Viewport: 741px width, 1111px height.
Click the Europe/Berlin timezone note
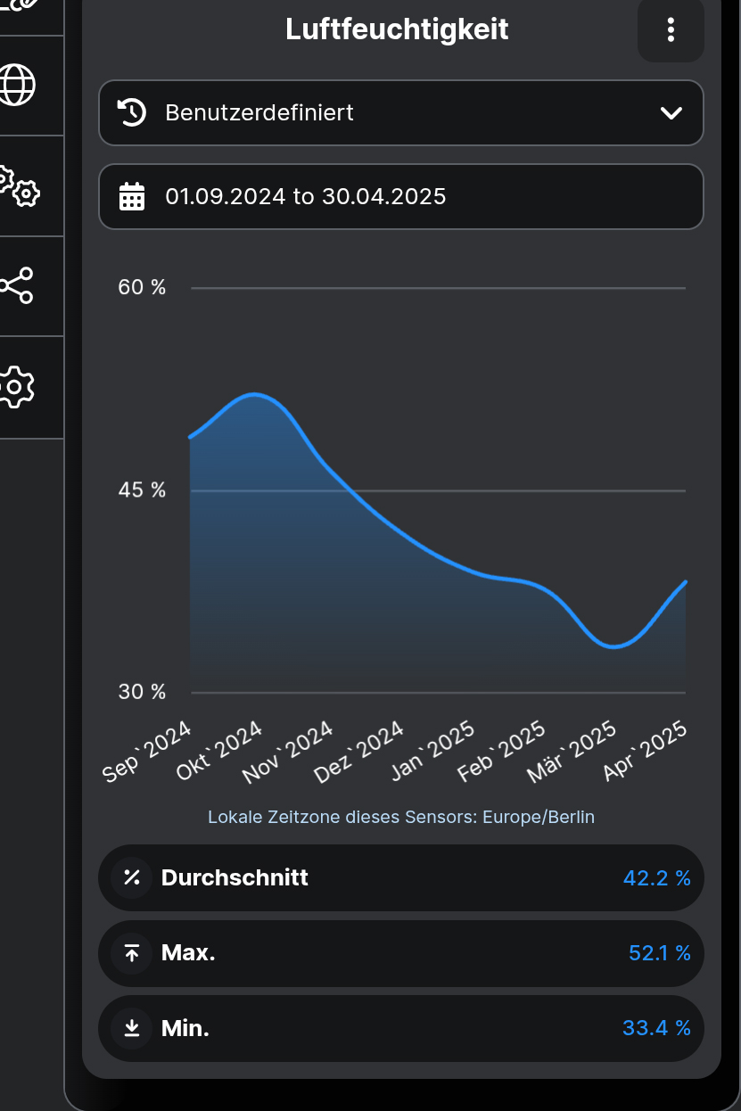pyautogui.click(x=400, y=817)
